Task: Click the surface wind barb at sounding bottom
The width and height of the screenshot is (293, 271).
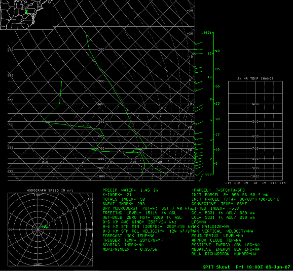Action: (201, 177)
